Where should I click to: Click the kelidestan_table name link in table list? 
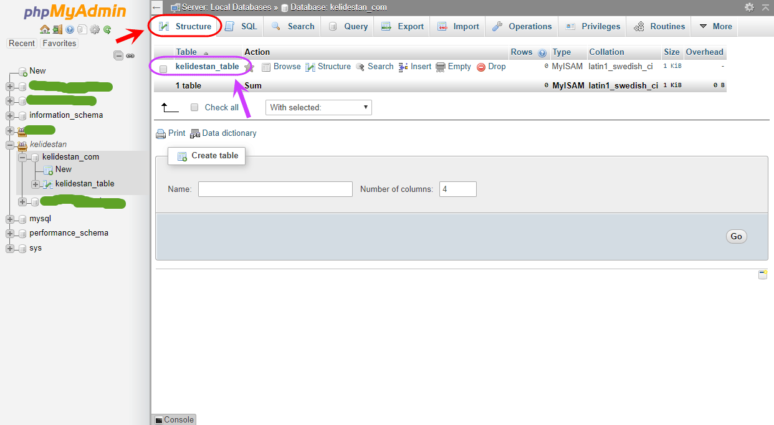pos(207,67)
